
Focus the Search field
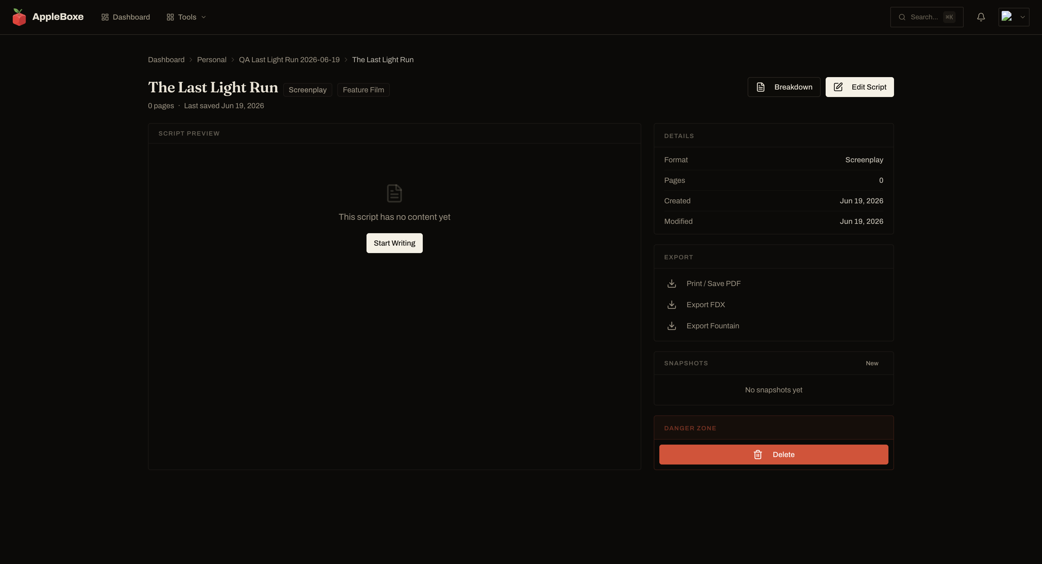pos(927,17)
